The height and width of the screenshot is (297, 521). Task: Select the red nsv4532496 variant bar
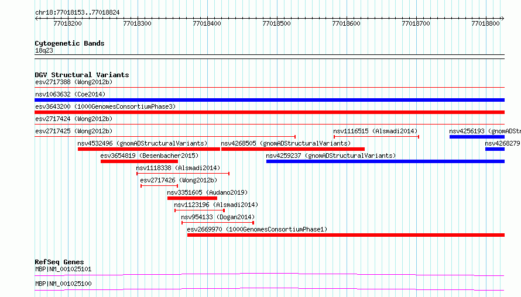[149, 149]
